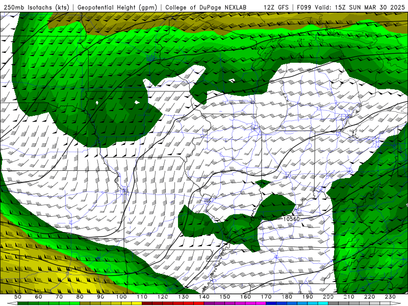This screenshot has height=306, width=408.
Task: Click the dark gray swatch starting at 200
Action: click(334, 303)
